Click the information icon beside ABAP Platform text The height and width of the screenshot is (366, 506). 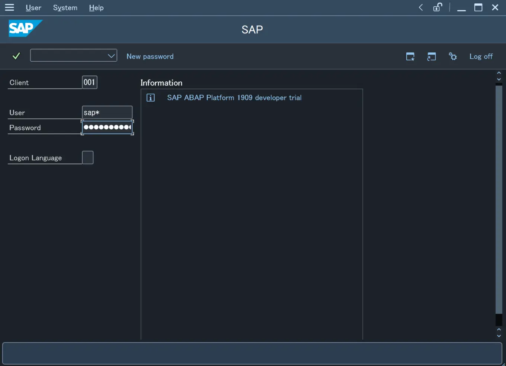pyautogui.click(x=151, y=98)
